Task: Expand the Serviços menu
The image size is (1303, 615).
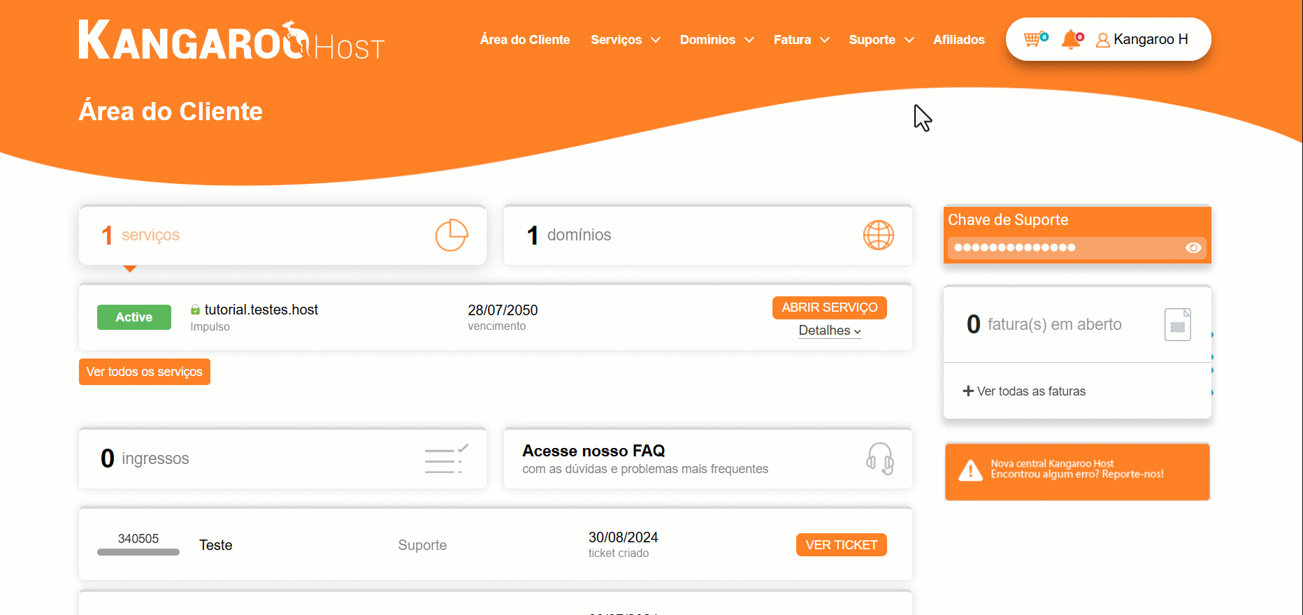Action: 626,40
